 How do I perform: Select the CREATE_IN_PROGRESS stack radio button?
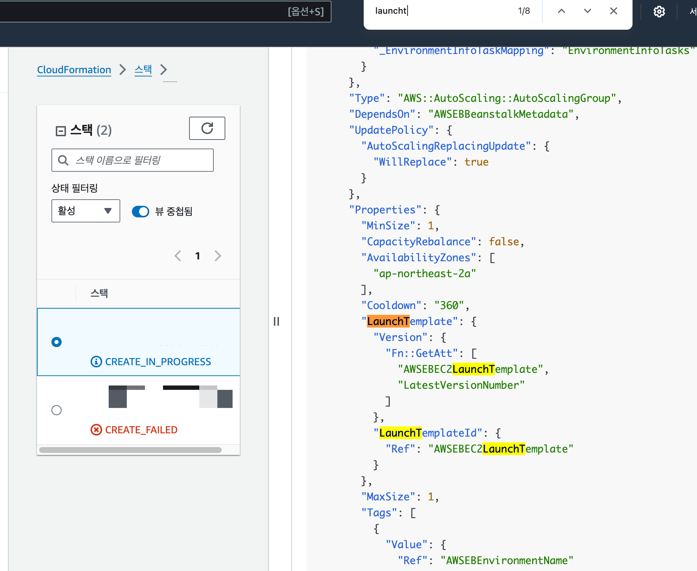57,342
